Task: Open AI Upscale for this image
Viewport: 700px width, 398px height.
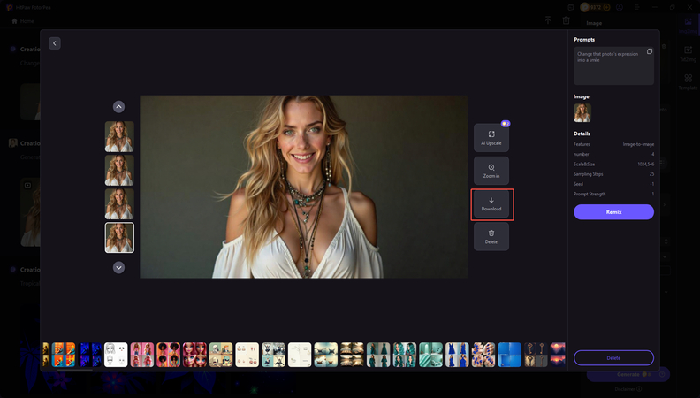Action: [x=491, y=138]
